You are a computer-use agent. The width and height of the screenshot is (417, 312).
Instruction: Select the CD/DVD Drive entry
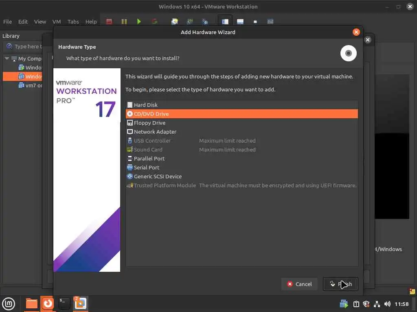[241, 114]
